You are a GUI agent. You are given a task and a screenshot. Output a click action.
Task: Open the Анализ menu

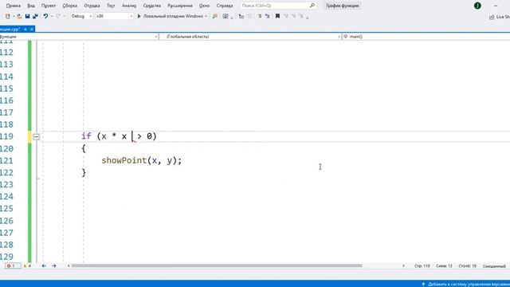click(129, 6)
